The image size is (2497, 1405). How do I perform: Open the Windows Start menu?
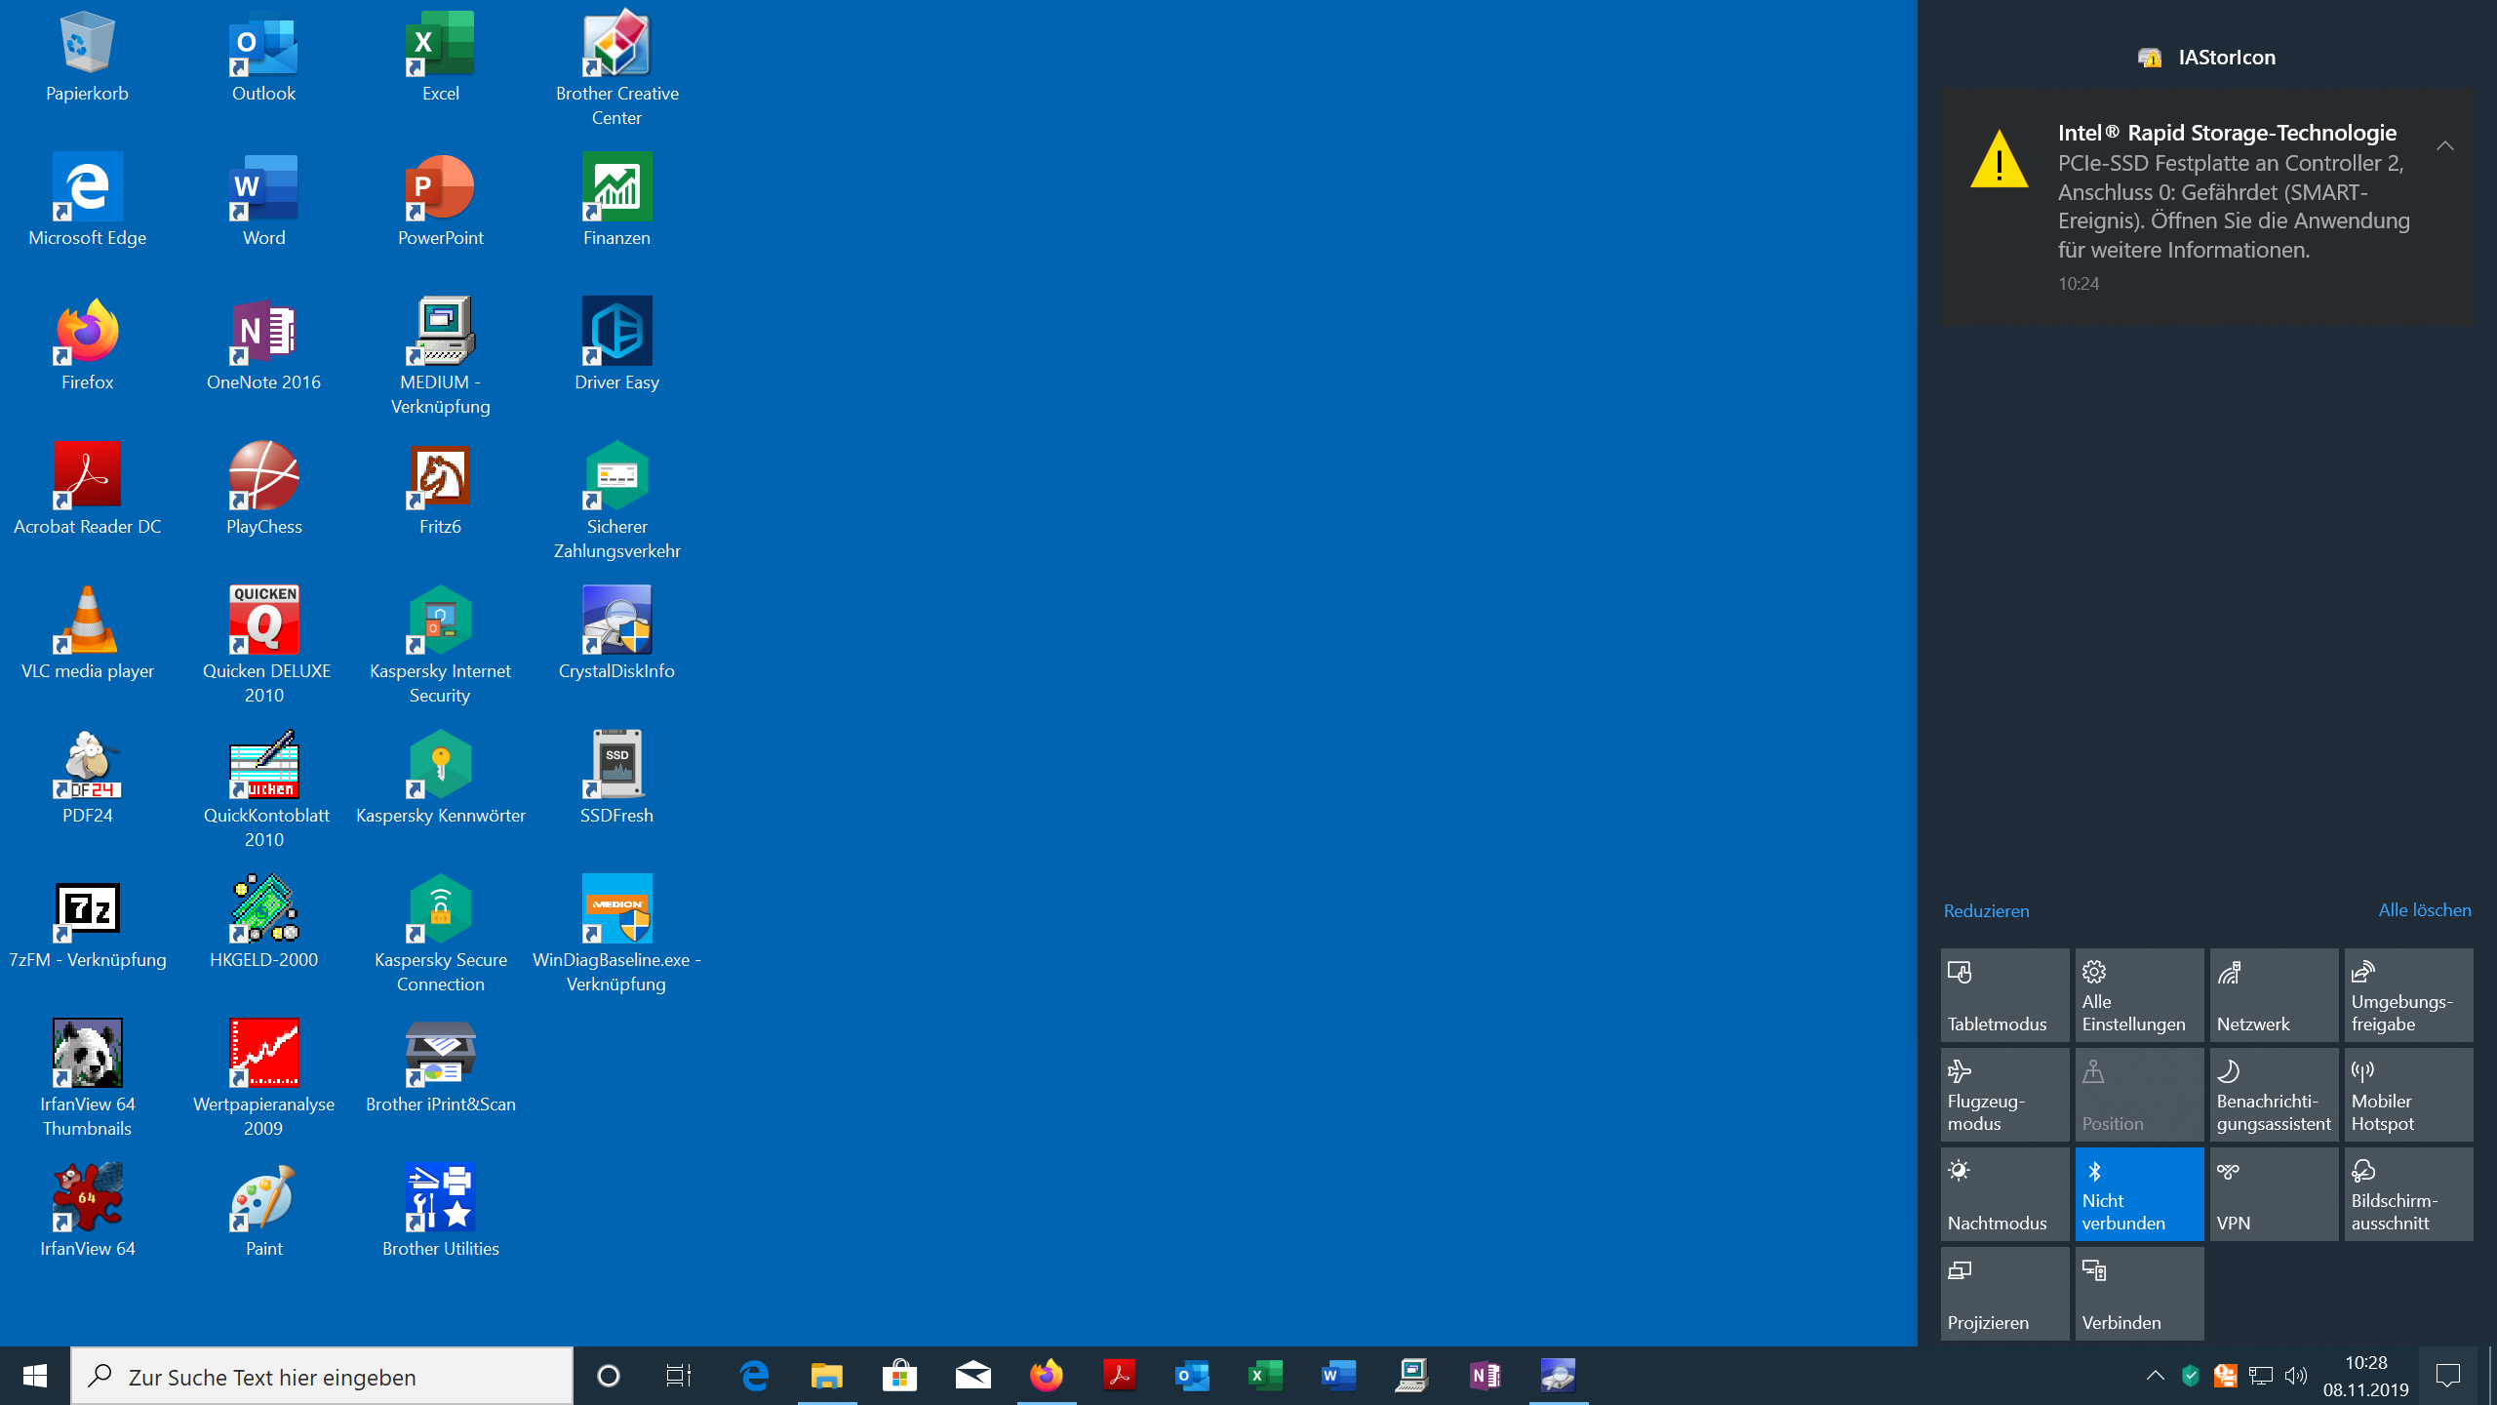point(35,1377)
